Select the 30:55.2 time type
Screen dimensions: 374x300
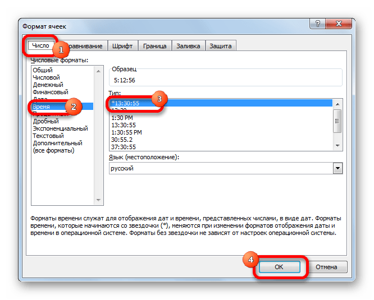click(221, 140)
